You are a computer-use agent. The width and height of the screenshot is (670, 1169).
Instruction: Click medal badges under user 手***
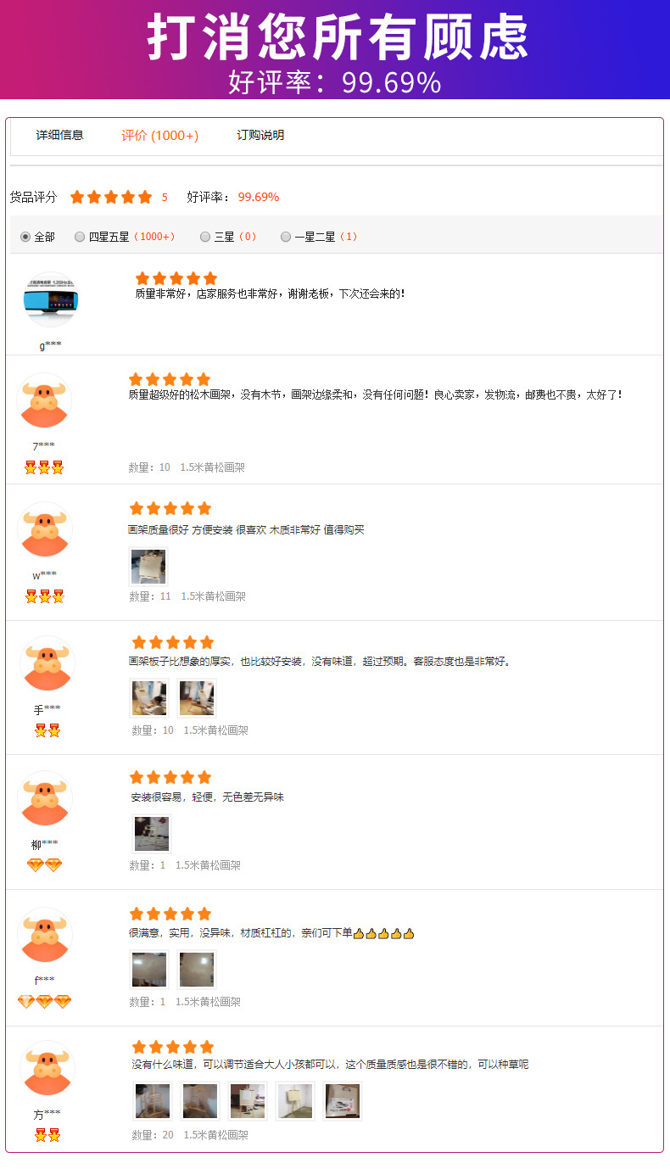47,730
